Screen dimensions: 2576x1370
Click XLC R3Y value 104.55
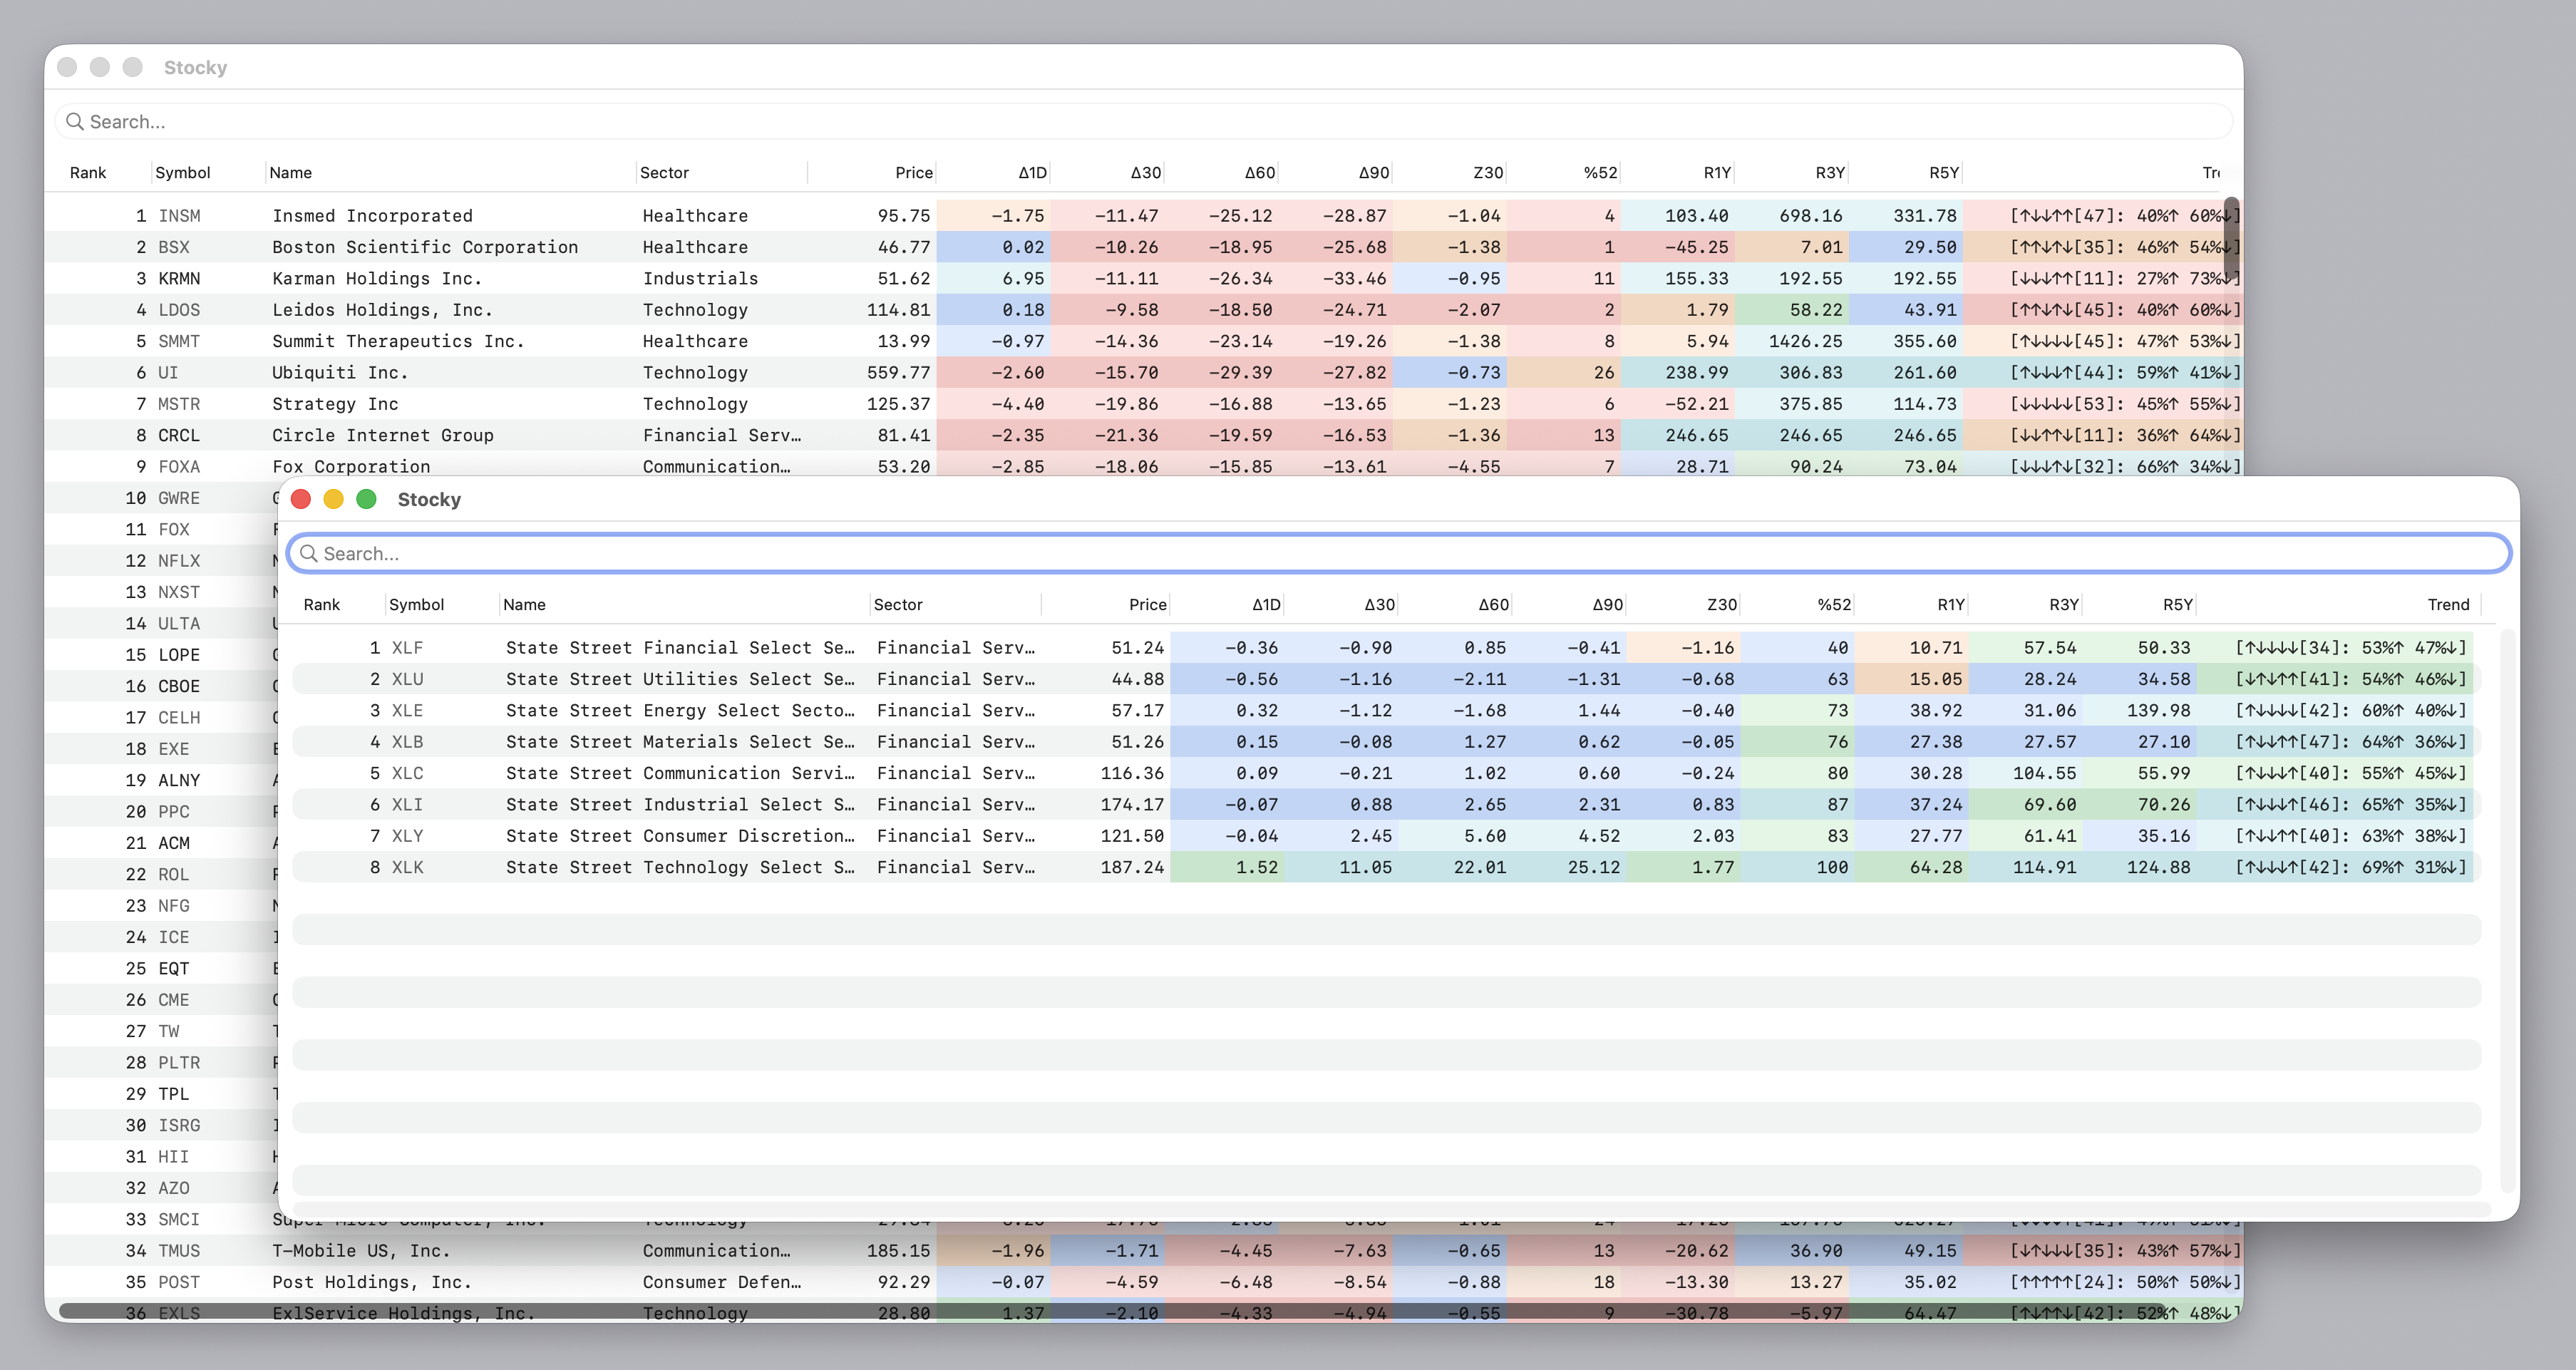click(2044, 773)
